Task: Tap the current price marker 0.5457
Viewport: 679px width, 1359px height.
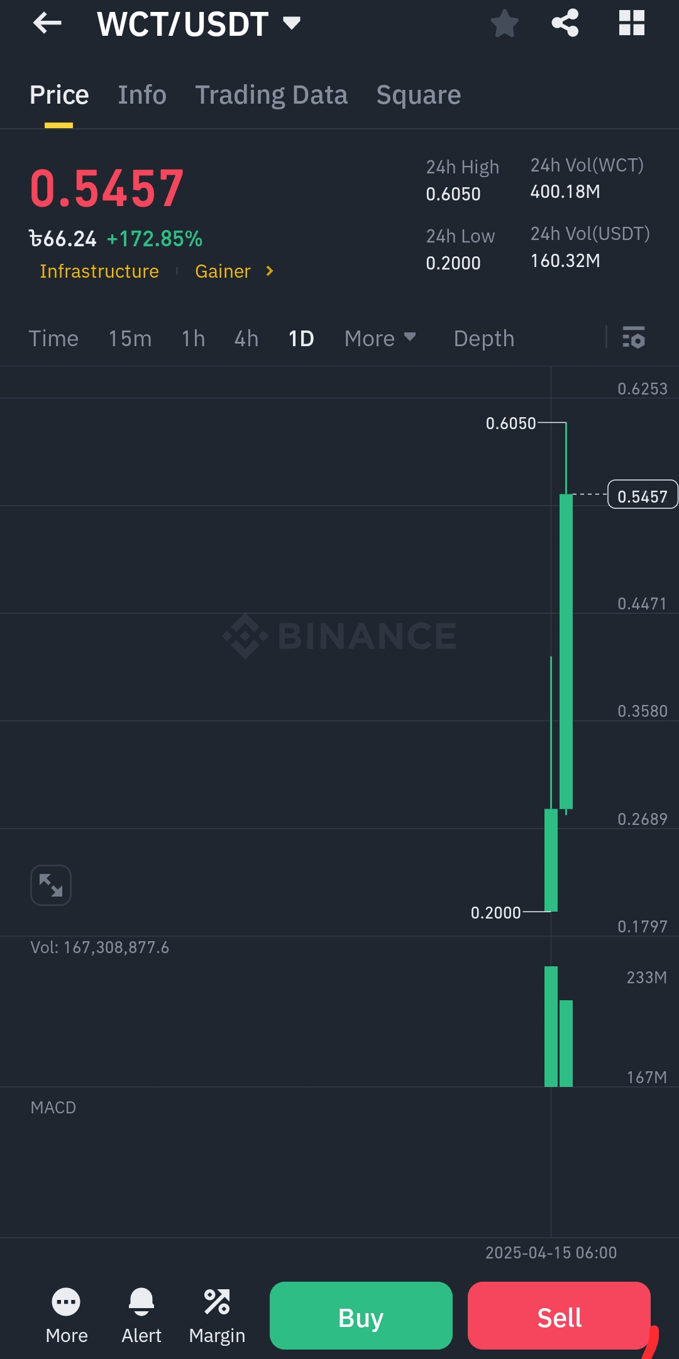Action: click(642, 496)
